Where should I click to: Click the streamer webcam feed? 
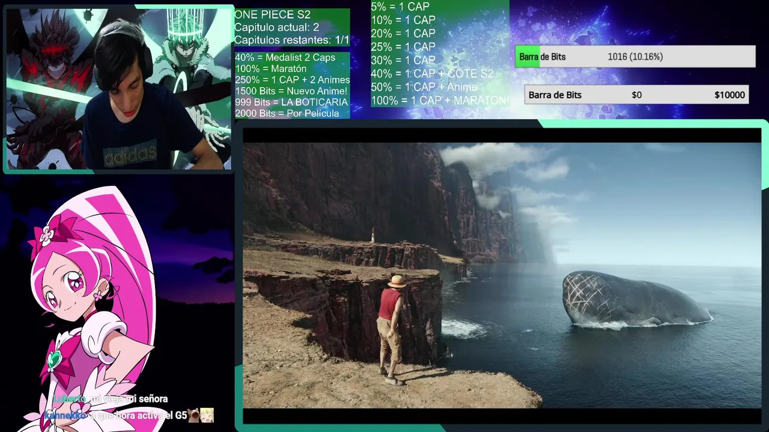point(118,89)
